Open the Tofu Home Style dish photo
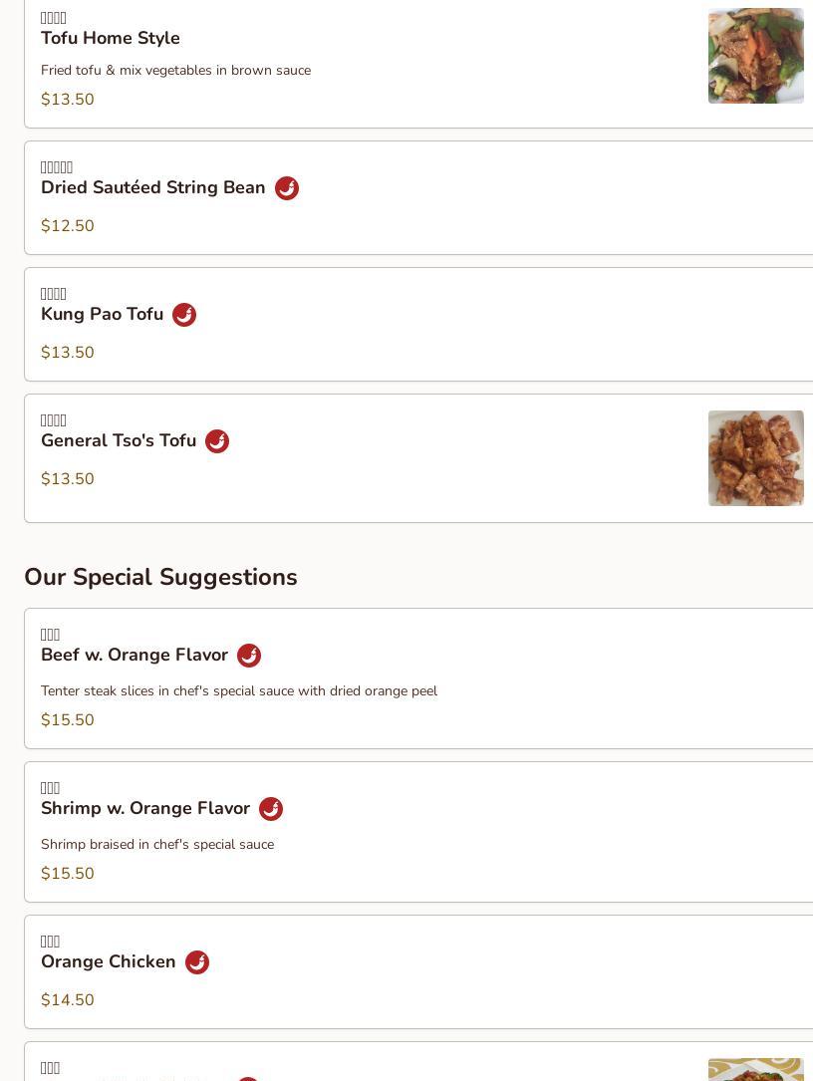813x1081 pixels. coord(756,56)
